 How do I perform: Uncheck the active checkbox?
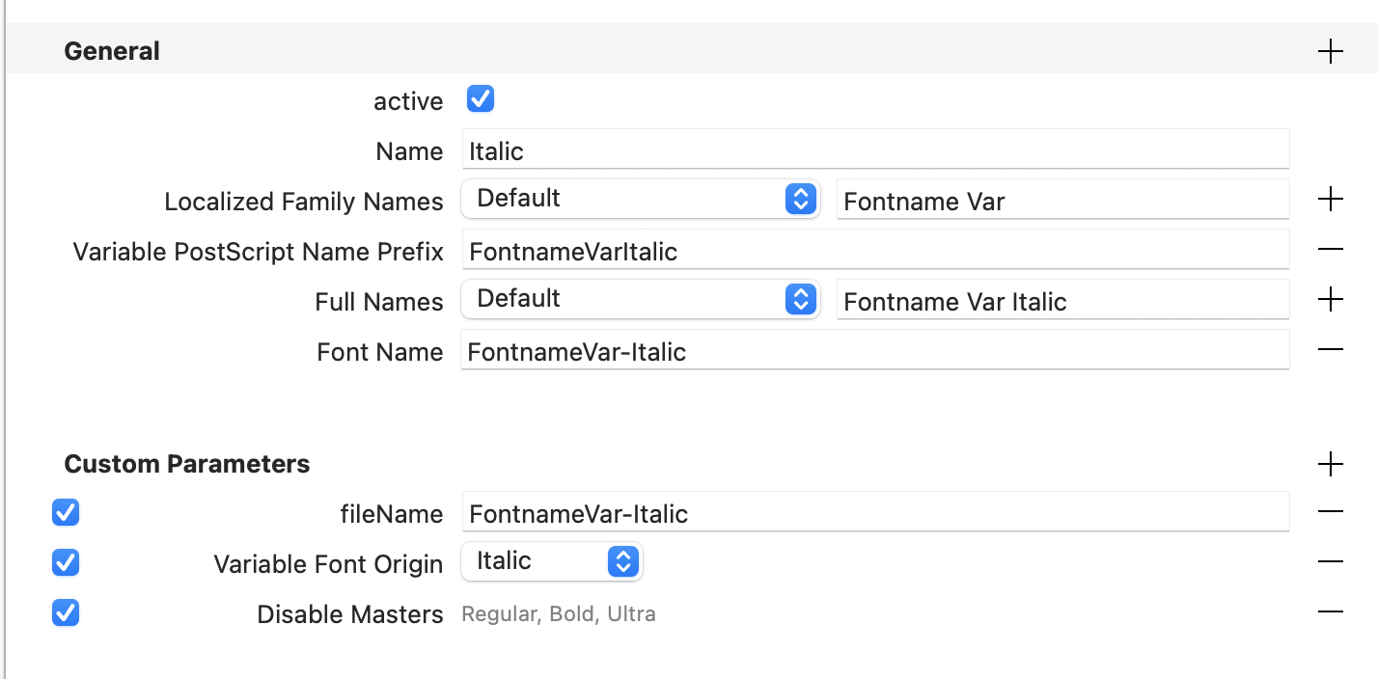pos(481,99)
